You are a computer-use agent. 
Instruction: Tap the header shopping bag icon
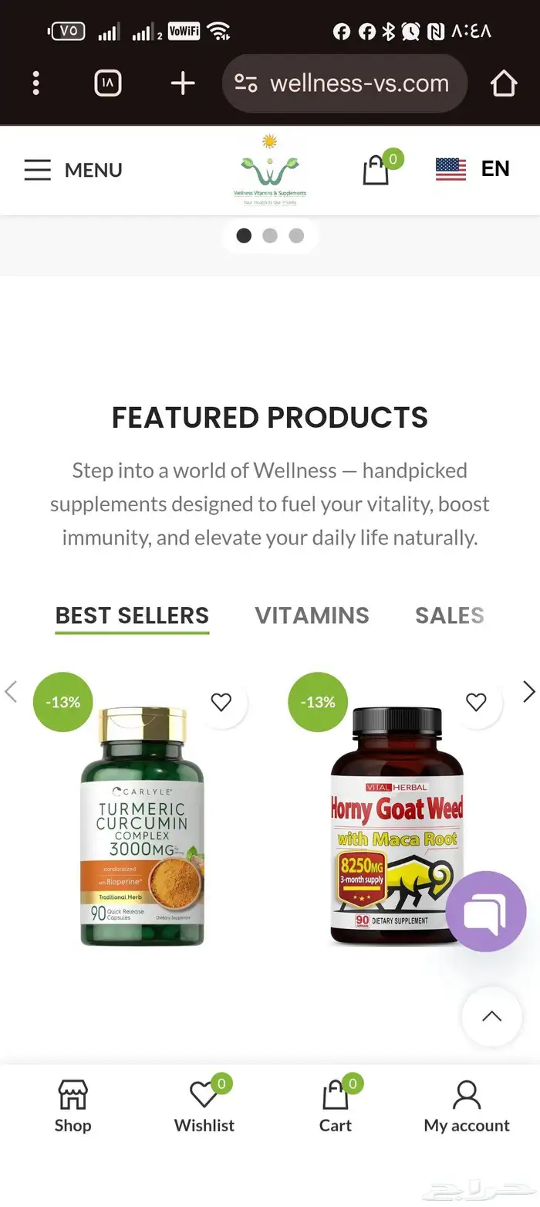[376, 170]
